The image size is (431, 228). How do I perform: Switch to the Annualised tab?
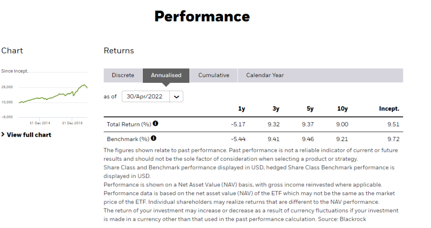(166, 75)
